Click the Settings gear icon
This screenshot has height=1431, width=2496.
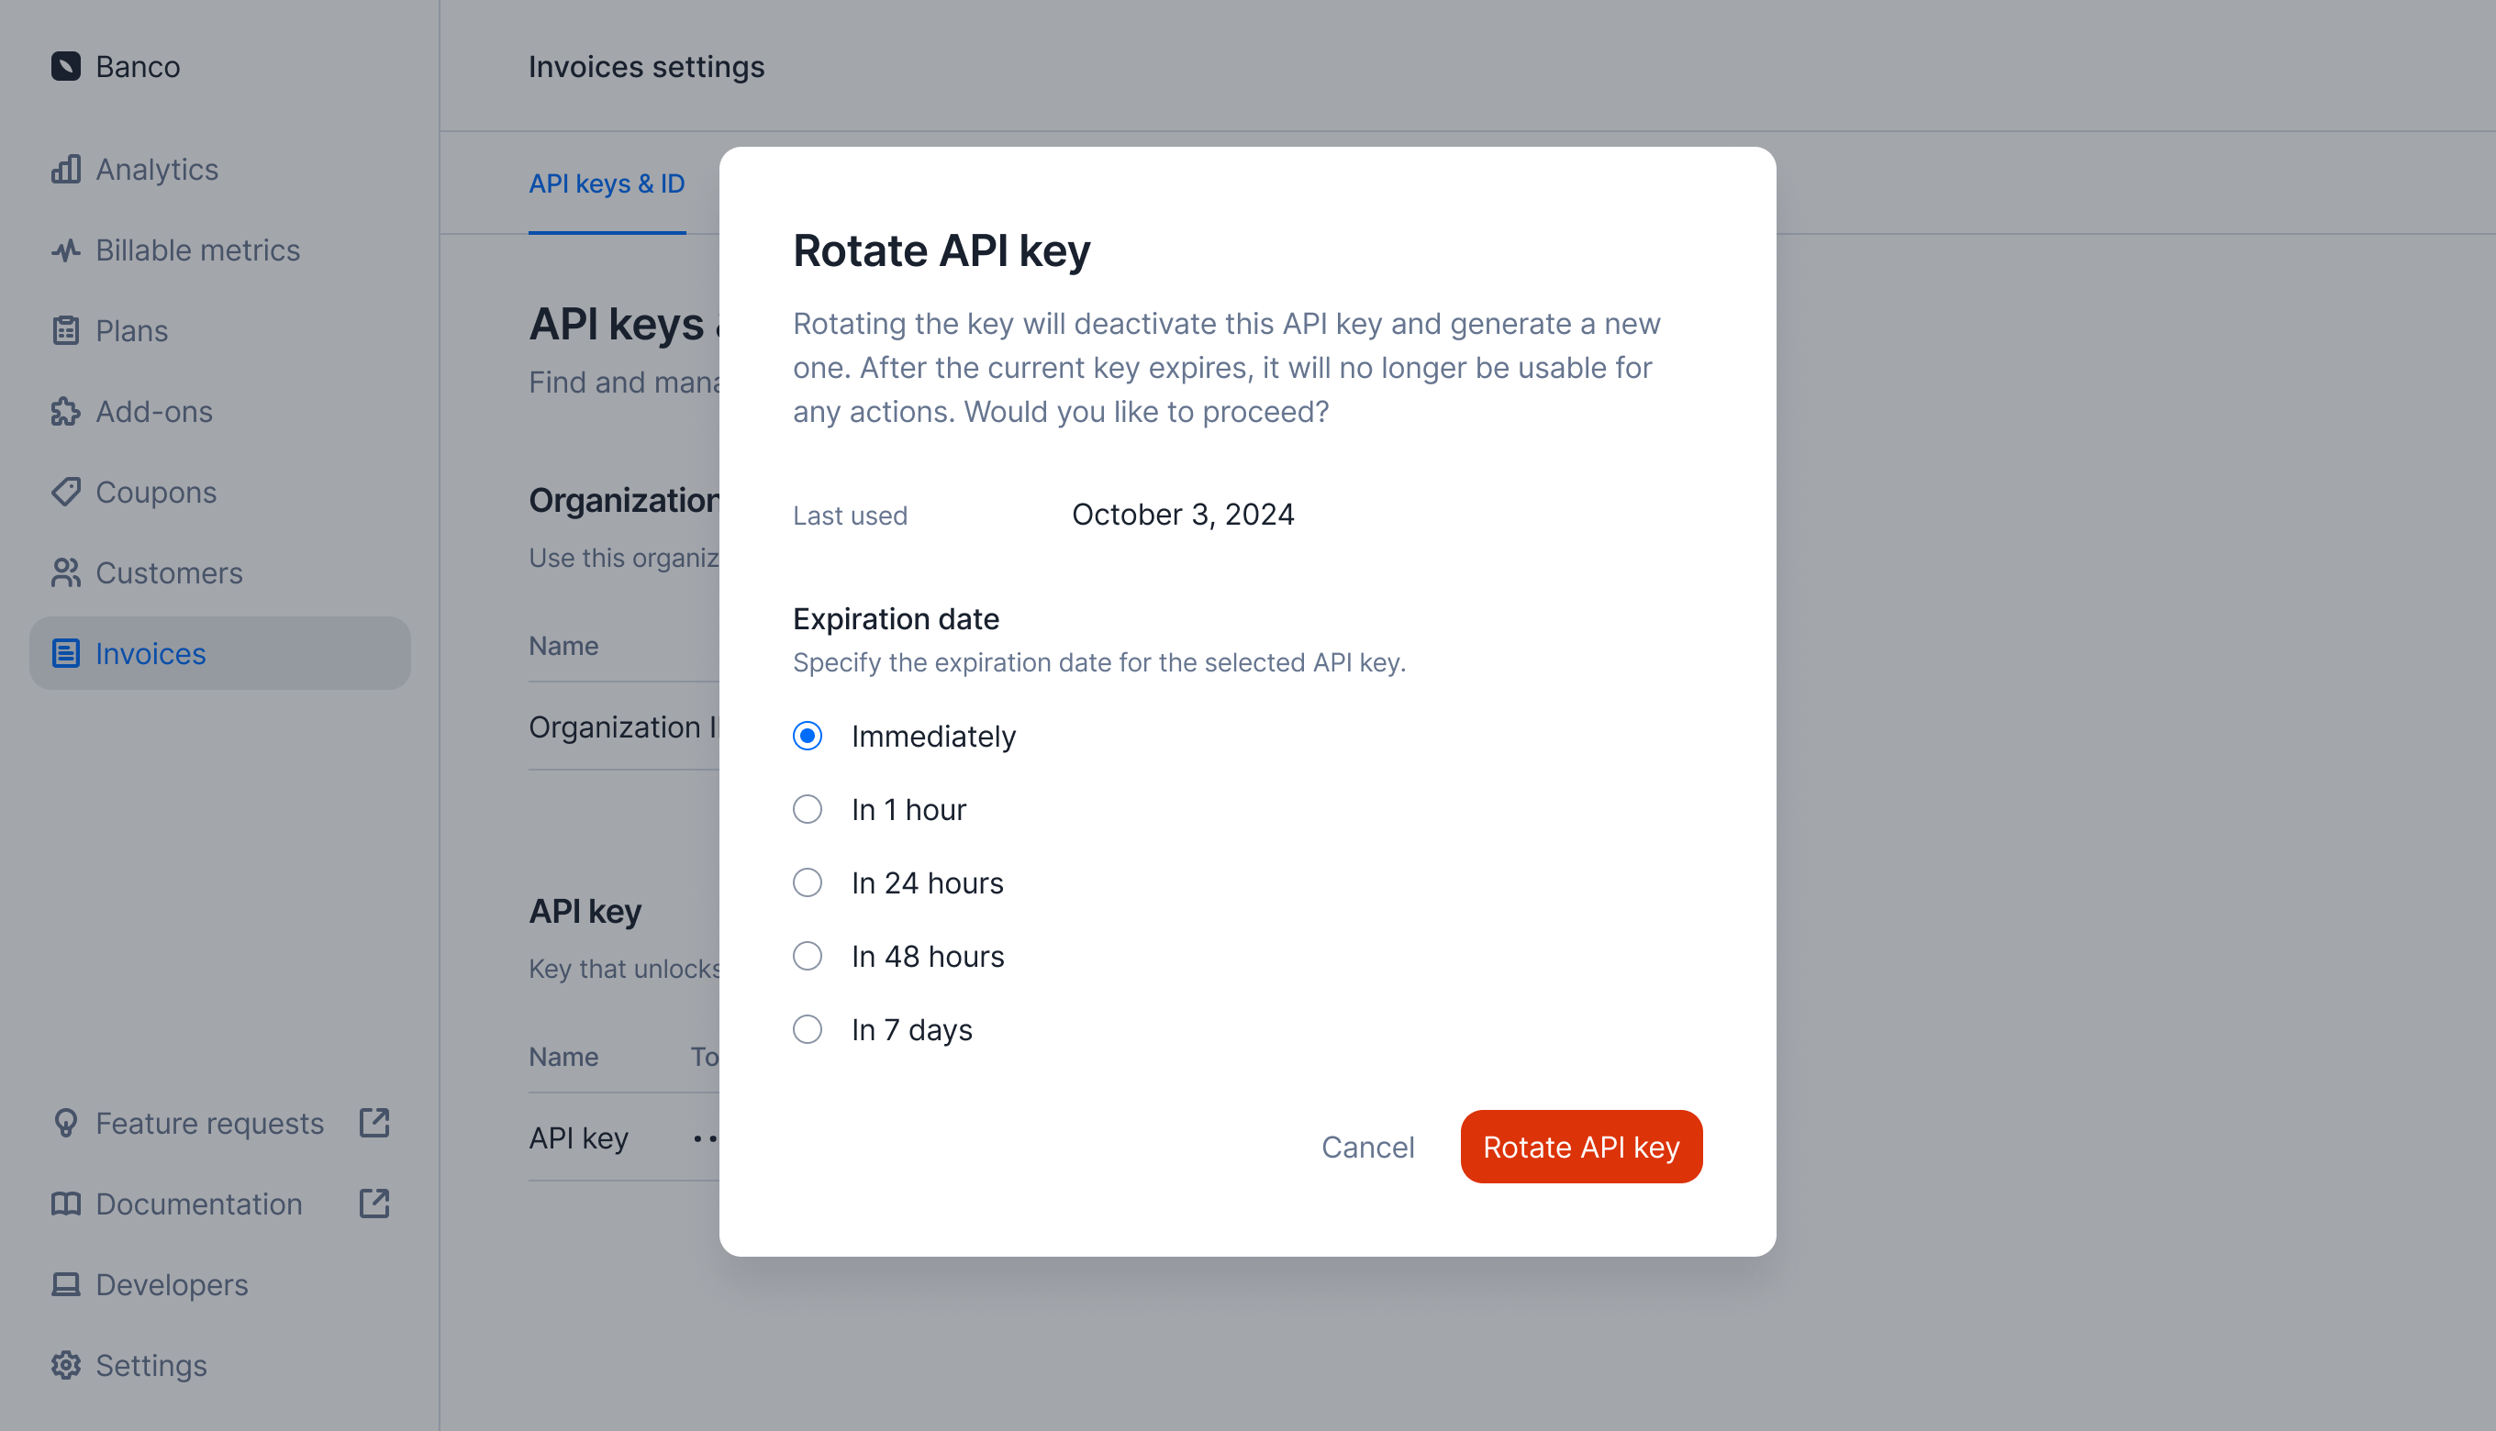pos(66,1365)
